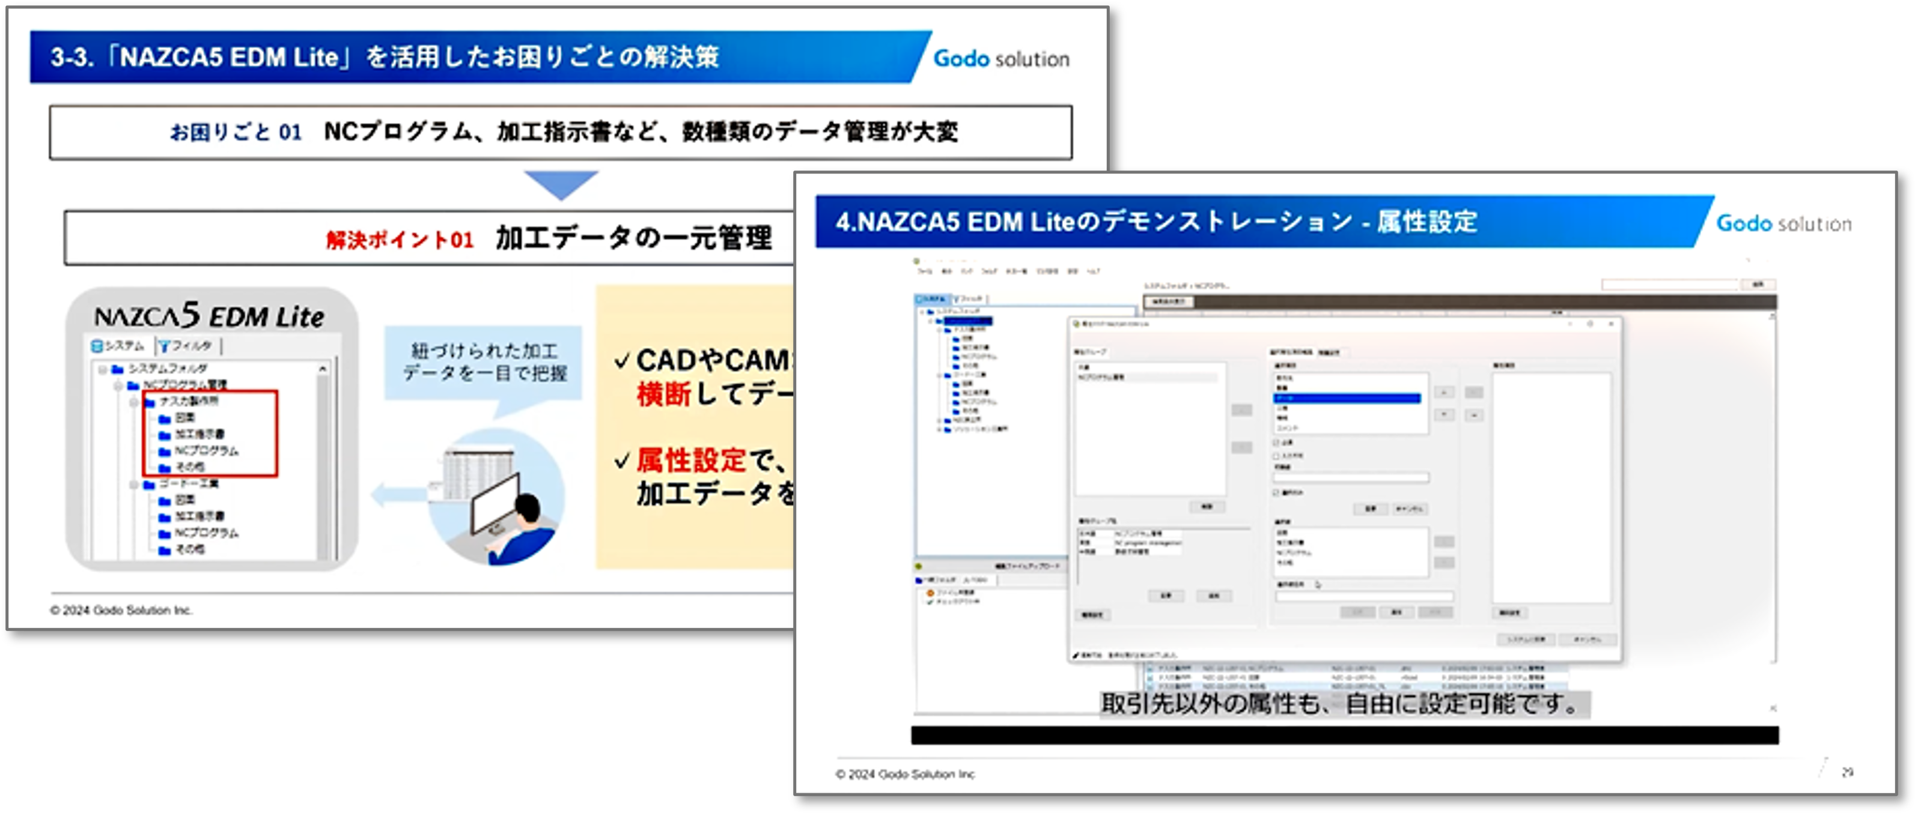1915x813 pixels.
Task: Click the search button beside the top-right search field
Action: pos(1759,285)
